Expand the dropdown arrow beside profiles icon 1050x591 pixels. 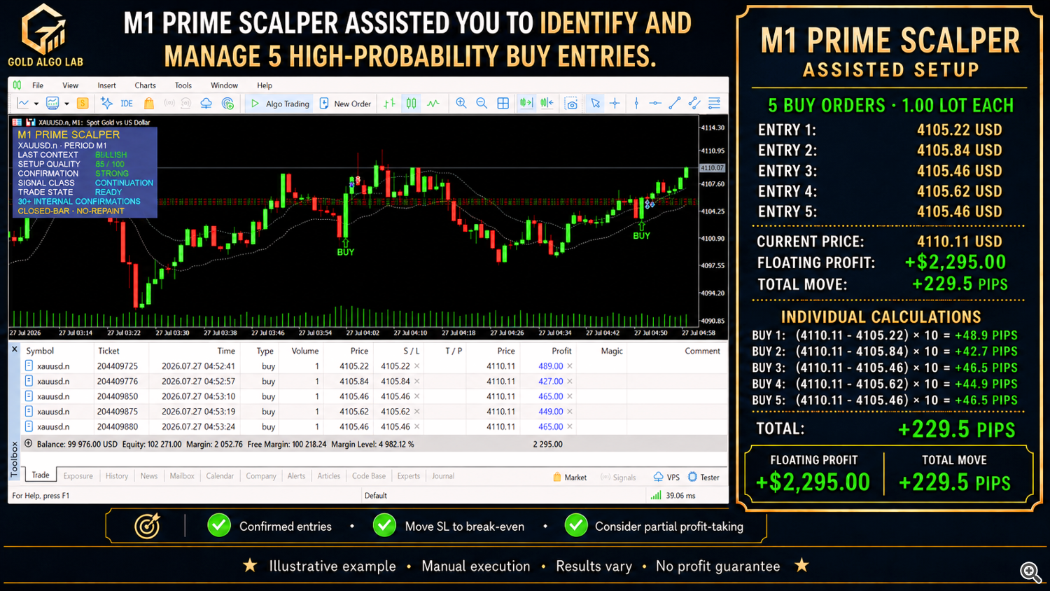pos(66,104)
